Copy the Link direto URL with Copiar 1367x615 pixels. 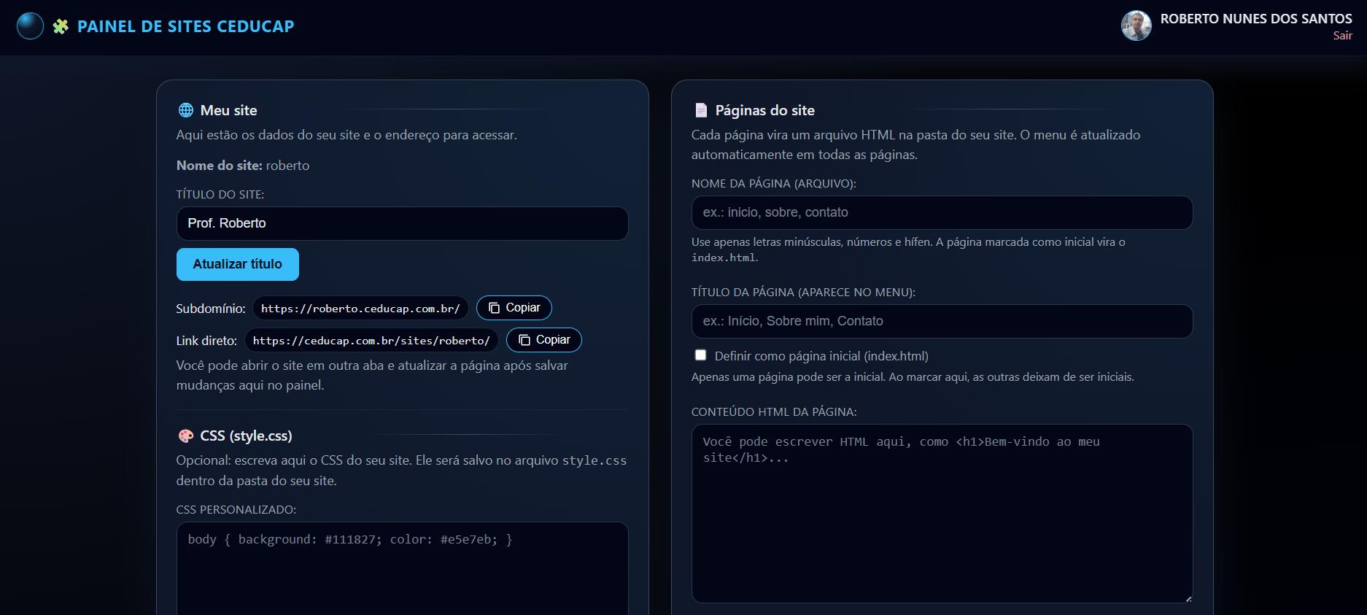coord(544,340)
